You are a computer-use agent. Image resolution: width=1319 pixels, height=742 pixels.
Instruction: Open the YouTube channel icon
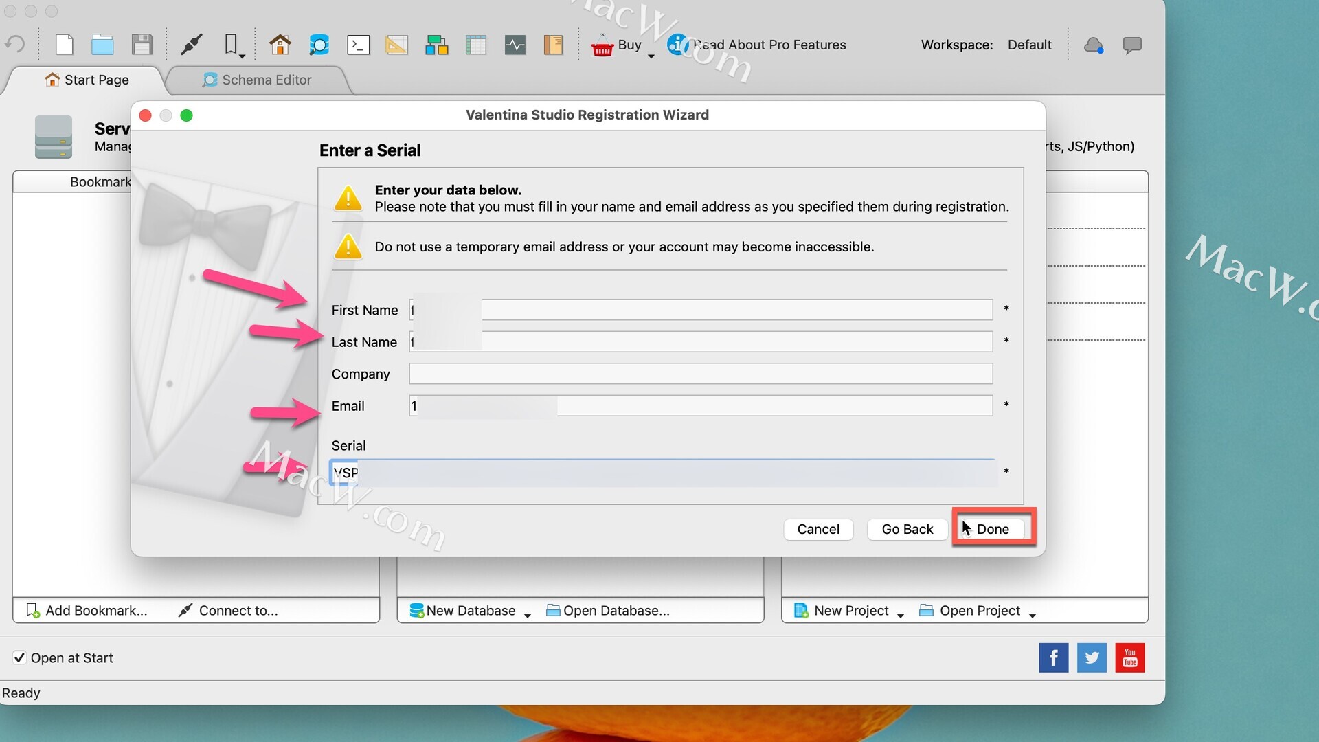[1130, 658]
